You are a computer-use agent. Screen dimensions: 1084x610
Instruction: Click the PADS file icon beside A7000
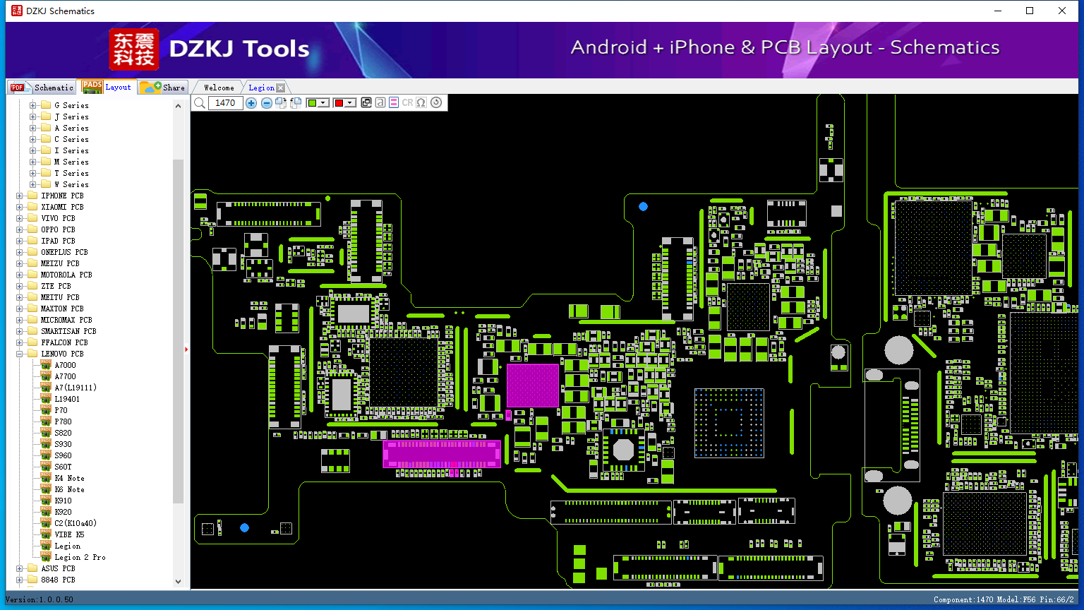click(x=46, y=365)
